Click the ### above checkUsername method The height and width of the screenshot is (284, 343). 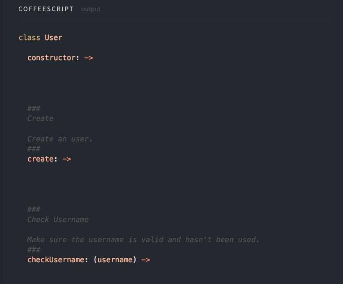click(x=34, y=250)
